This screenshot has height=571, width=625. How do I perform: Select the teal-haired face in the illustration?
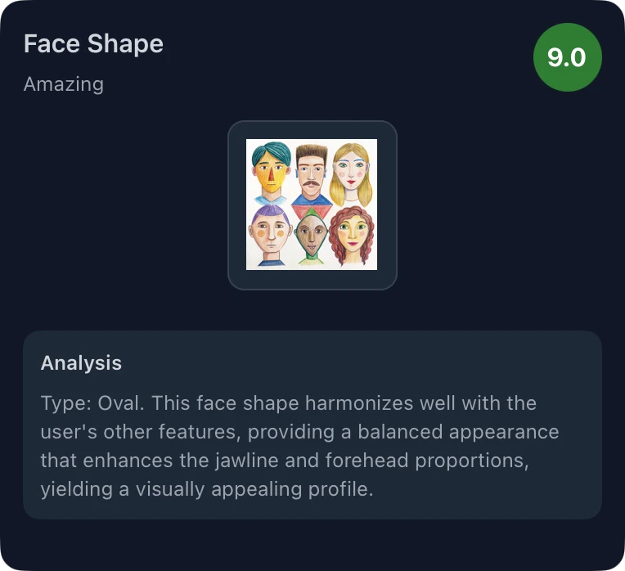point(269,173)
